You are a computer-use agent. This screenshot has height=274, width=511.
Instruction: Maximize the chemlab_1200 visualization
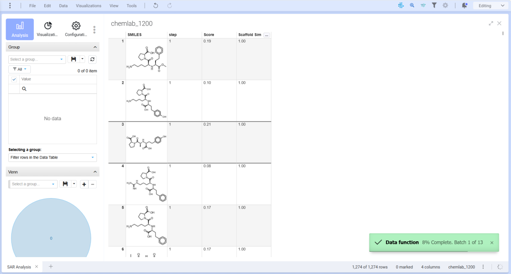pyautogui.click(x=491, y=23)
